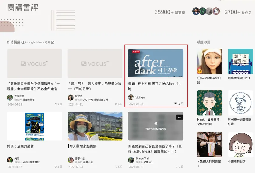Open first vocus placeholder thumbnail

point(34,64)
